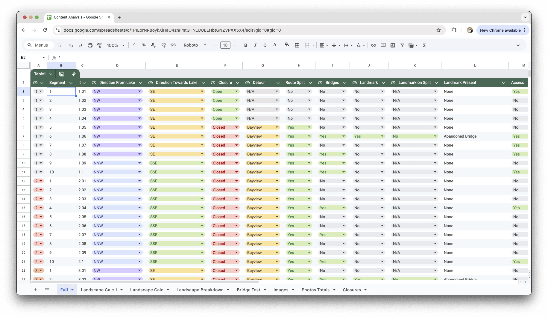Viewport: 548px width, 317px height.
Task: Click the lightning bolt icon beside Table1
Action: [74, 74]
